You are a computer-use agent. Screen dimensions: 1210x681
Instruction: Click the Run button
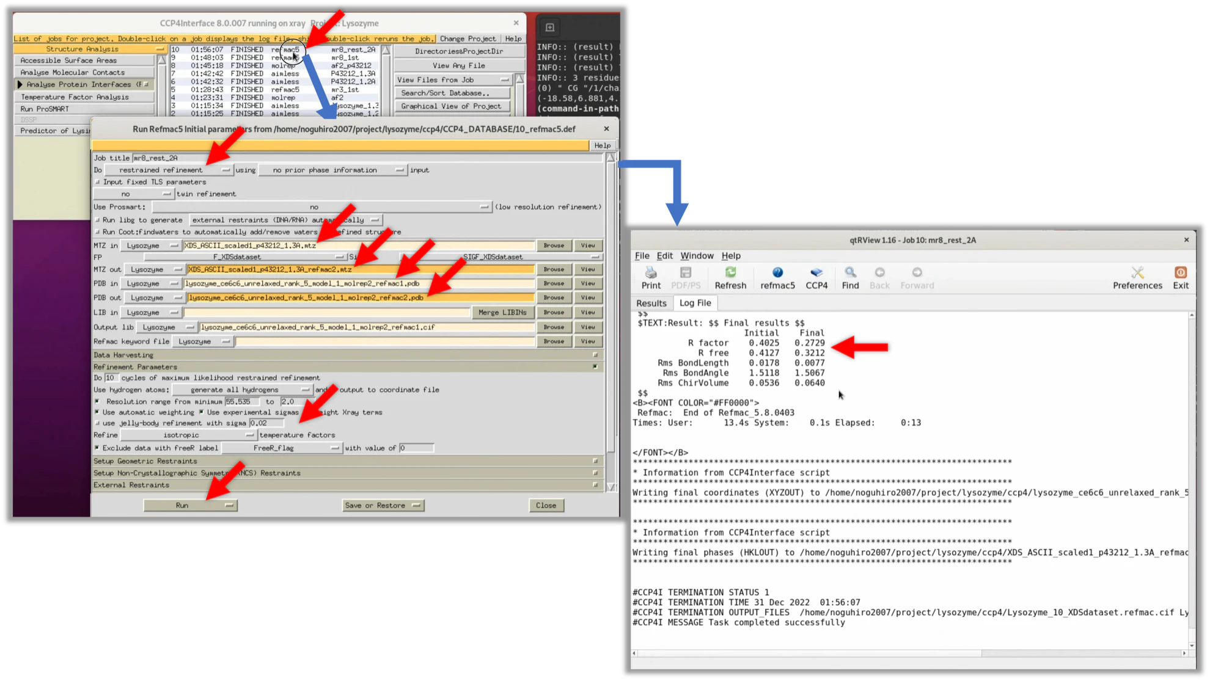pyautogui.click(x=190, y=505)
